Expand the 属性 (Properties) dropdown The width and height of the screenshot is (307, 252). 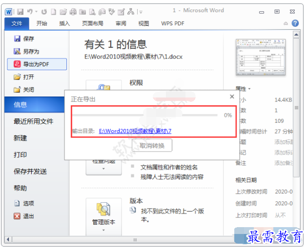243,89
